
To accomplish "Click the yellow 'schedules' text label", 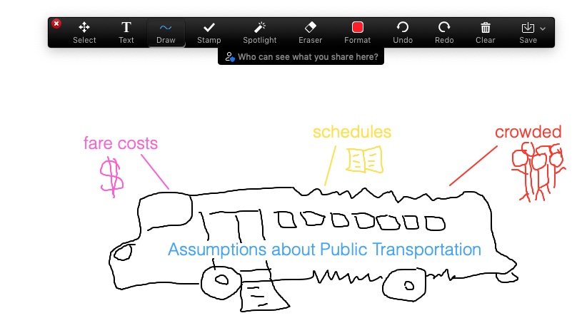I will (352, 132).
